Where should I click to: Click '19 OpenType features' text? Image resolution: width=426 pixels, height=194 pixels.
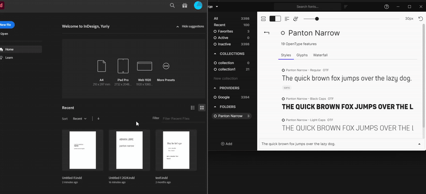(x=299, y=44)
